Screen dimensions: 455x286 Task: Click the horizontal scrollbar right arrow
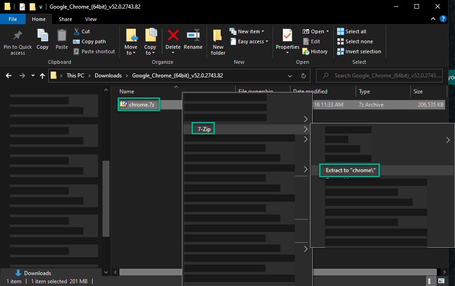click(444, 272)
